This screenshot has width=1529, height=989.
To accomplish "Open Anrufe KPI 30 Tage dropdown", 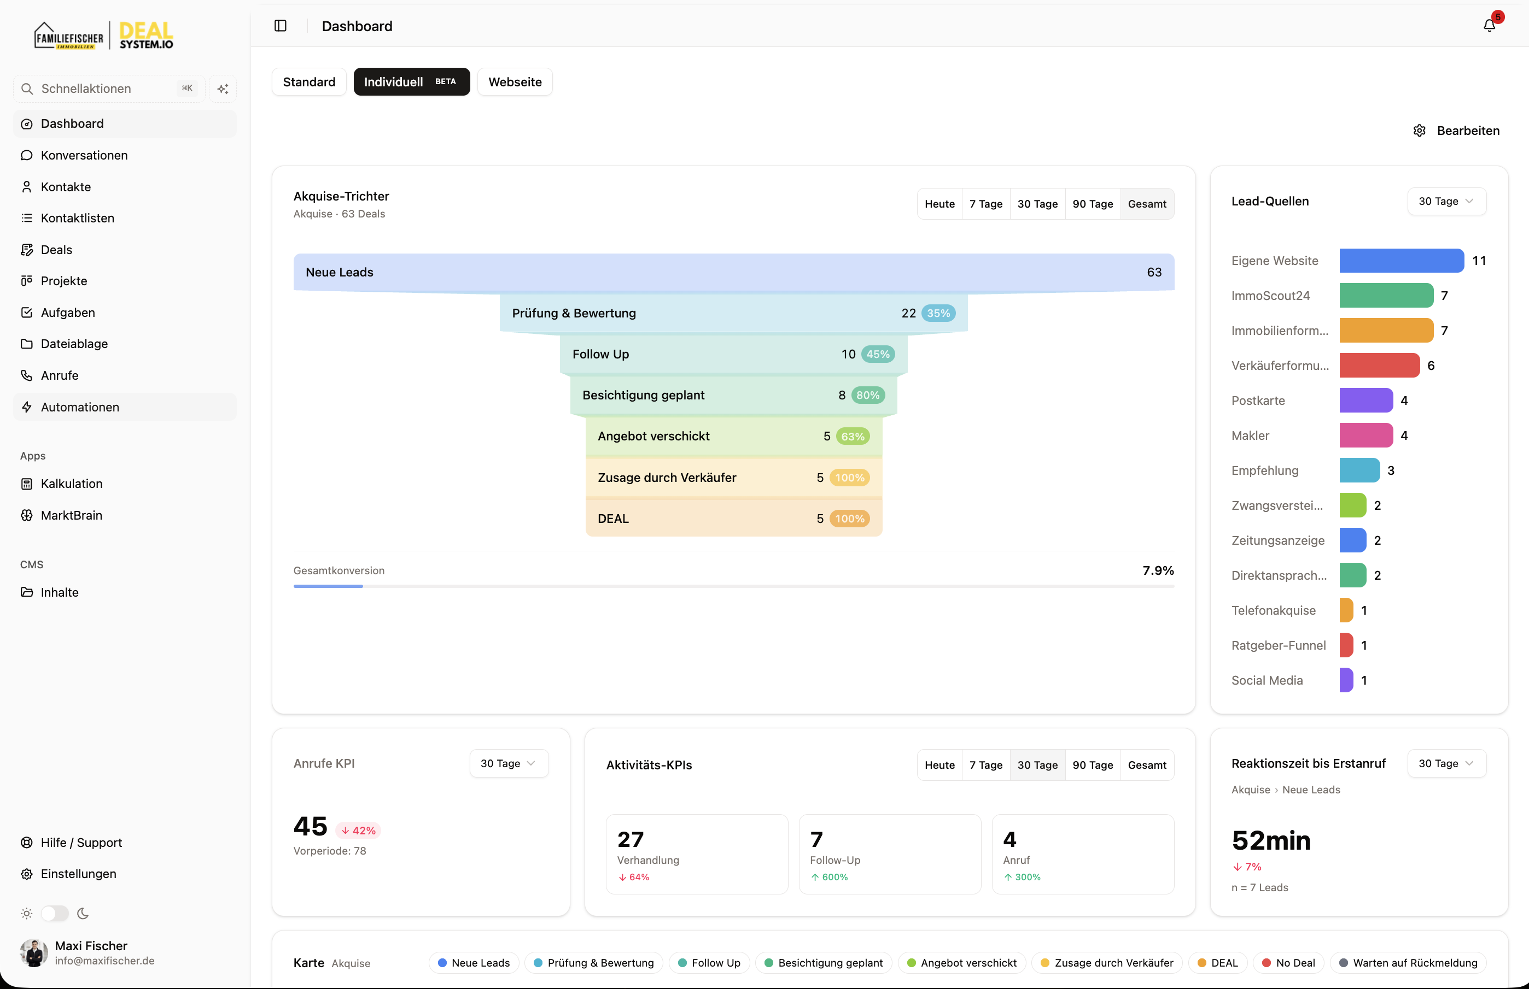I will click(509, 764).
